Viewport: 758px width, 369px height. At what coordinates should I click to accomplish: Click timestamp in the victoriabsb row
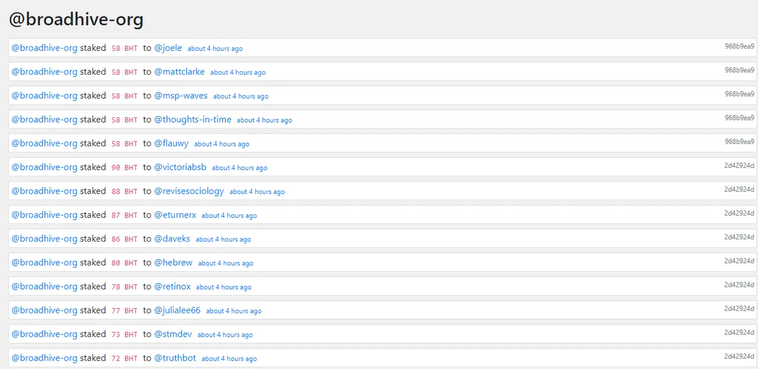[x=240, y=168]
